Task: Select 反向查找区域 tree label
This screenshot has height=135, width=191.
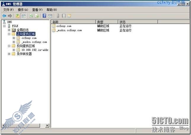Action: pos(26,46)
